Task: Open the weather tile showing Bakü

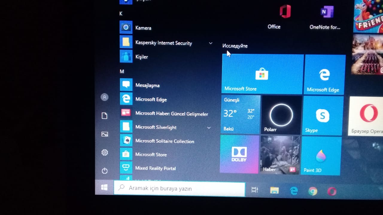Action: tap(241, 114)
